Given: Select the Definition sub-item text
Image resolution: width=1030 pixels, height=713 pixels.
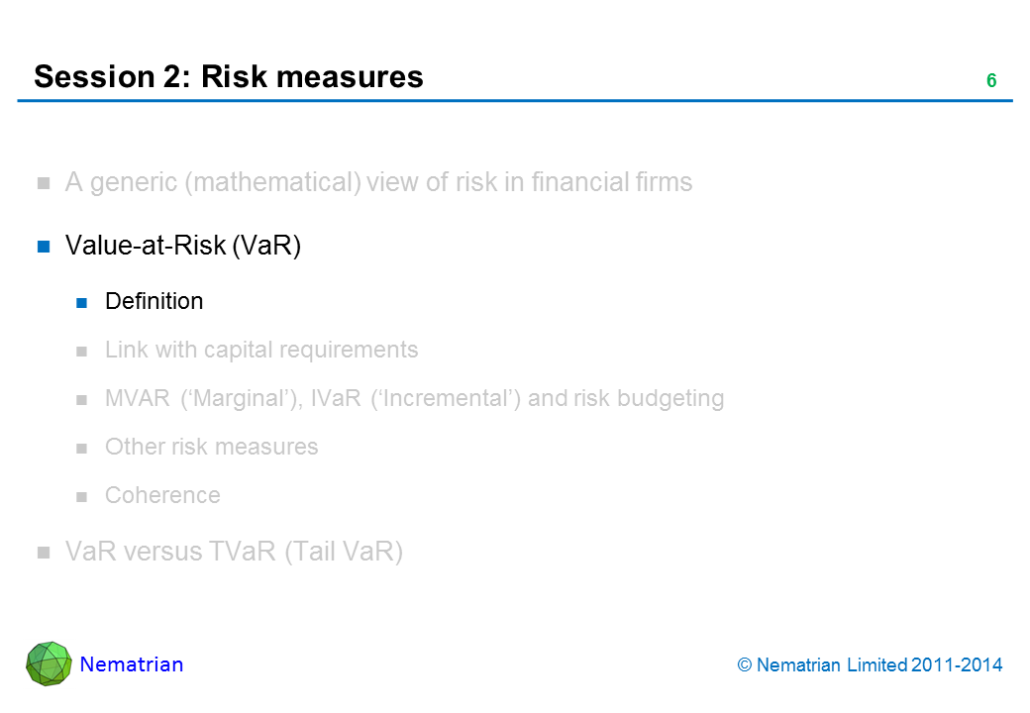Looking at the screenshot, I should (154, 301).
